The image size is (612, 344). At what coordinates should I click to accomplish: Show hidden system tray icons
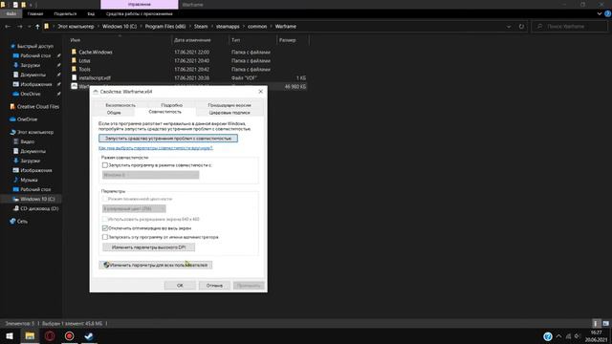click(x=558, y=336)
